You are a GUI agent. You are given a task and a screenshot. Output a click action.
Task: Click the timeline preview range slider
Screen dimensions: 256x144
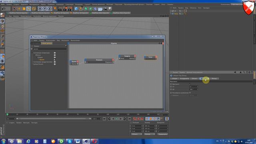53,119
